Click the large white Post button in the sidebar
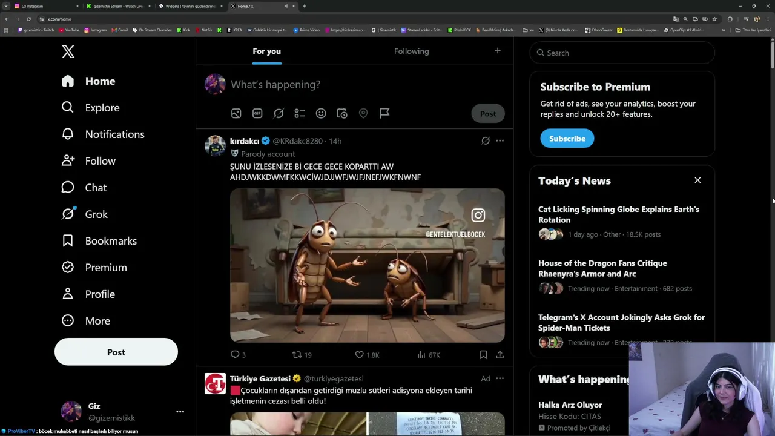Screen dimensions: 775x436 [116, 352]
